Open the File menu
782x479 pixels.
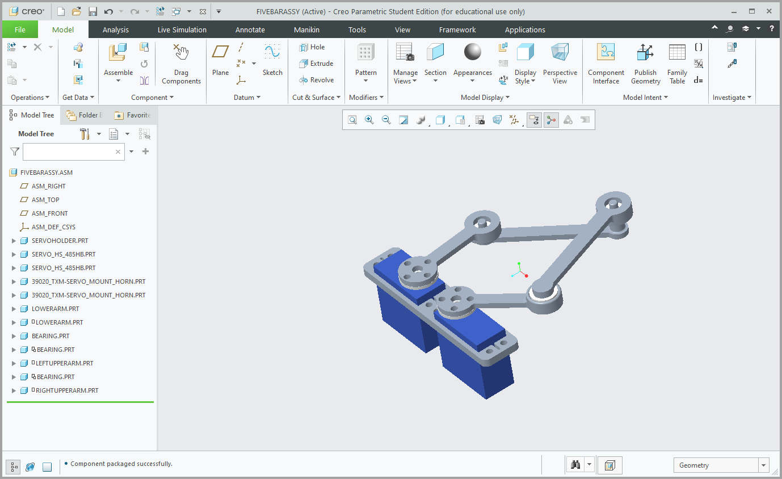(20, 30)
